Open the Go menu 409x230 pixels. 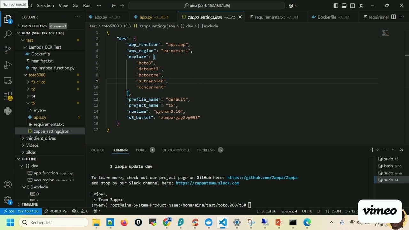[x=75, y=5]
